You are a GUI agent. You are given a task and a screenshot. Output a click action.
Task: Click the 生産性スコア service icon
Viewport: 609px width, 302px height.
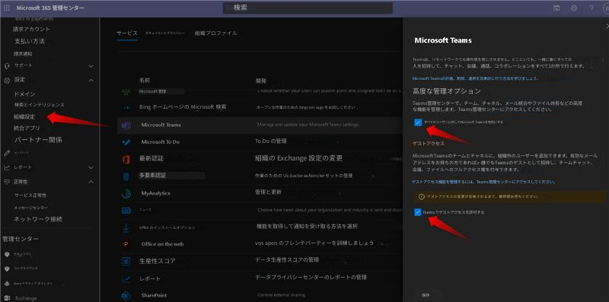[x=126, y=261]
